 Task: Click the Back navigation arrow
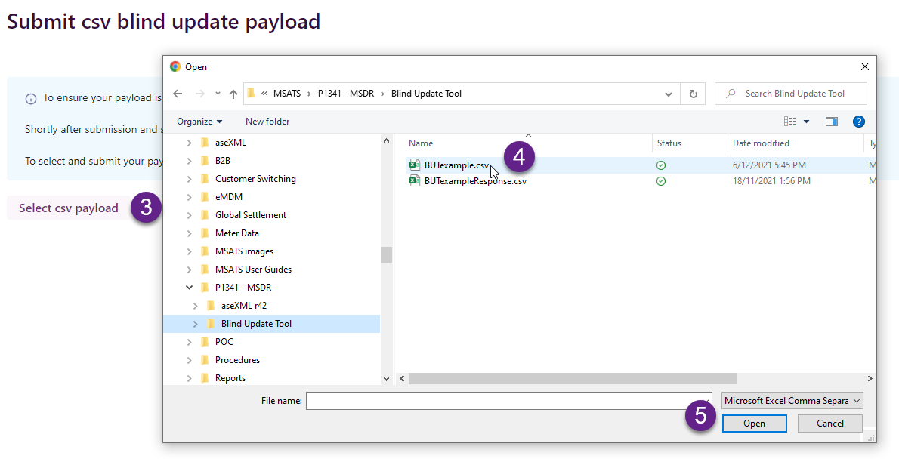tap(178, 94)
